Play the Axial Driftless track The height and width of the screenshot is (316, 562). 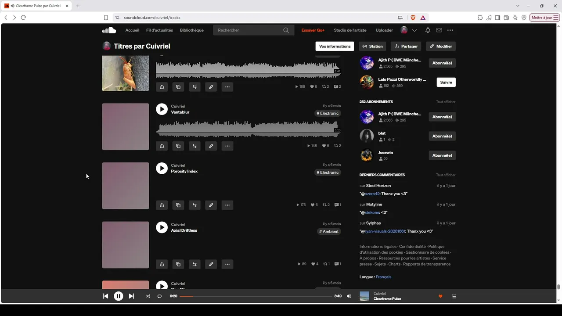coord(162,227)
